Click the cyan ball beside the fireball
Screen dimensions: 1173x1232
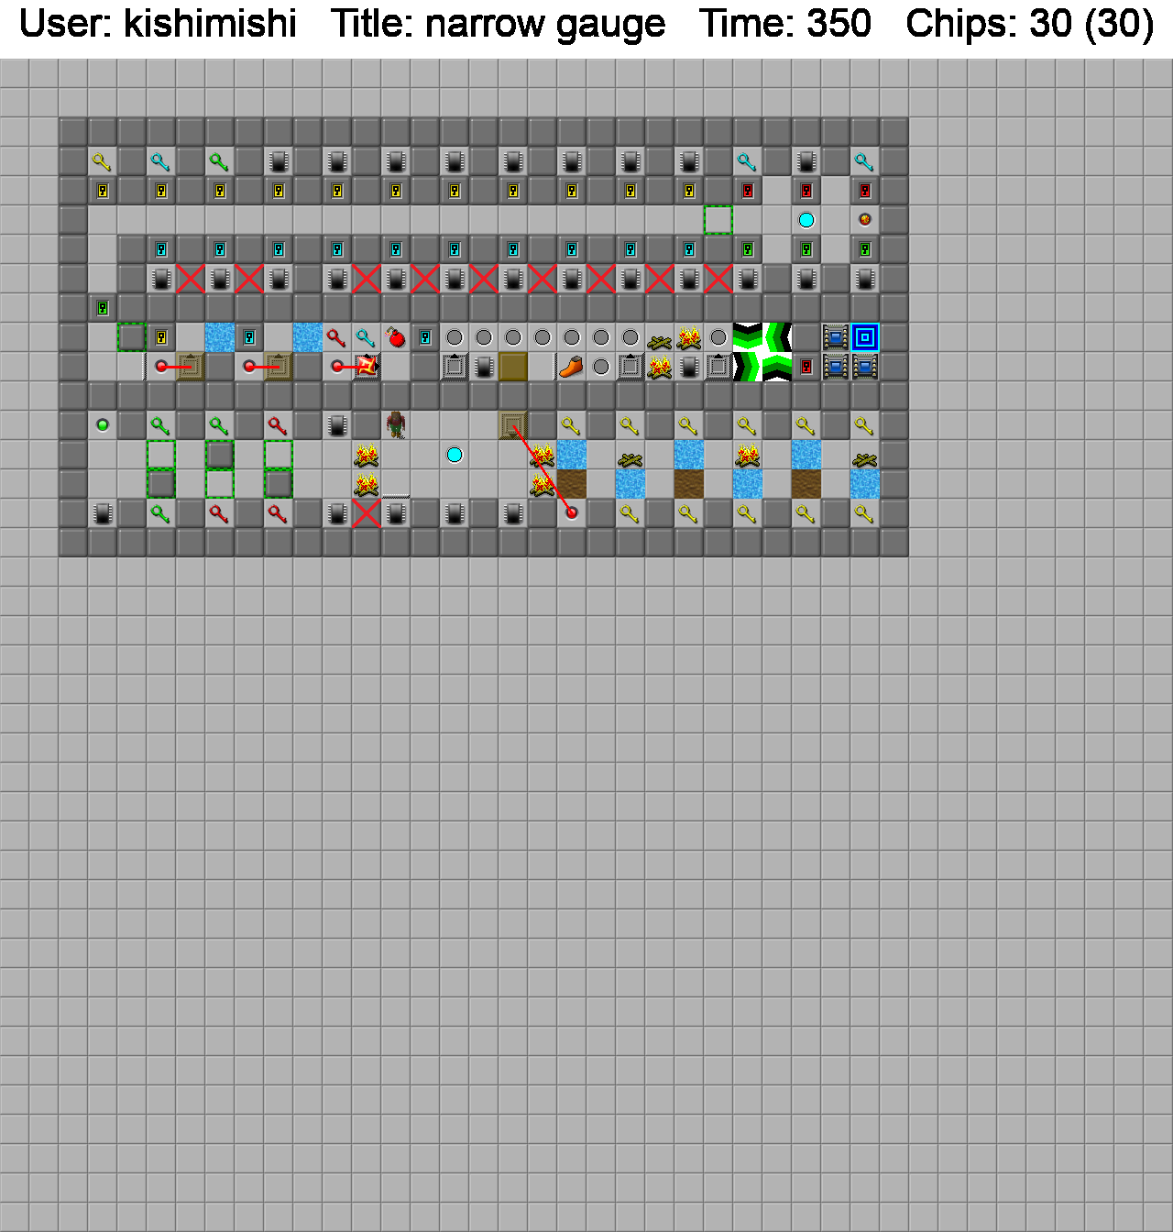click(x=806, y=220)
